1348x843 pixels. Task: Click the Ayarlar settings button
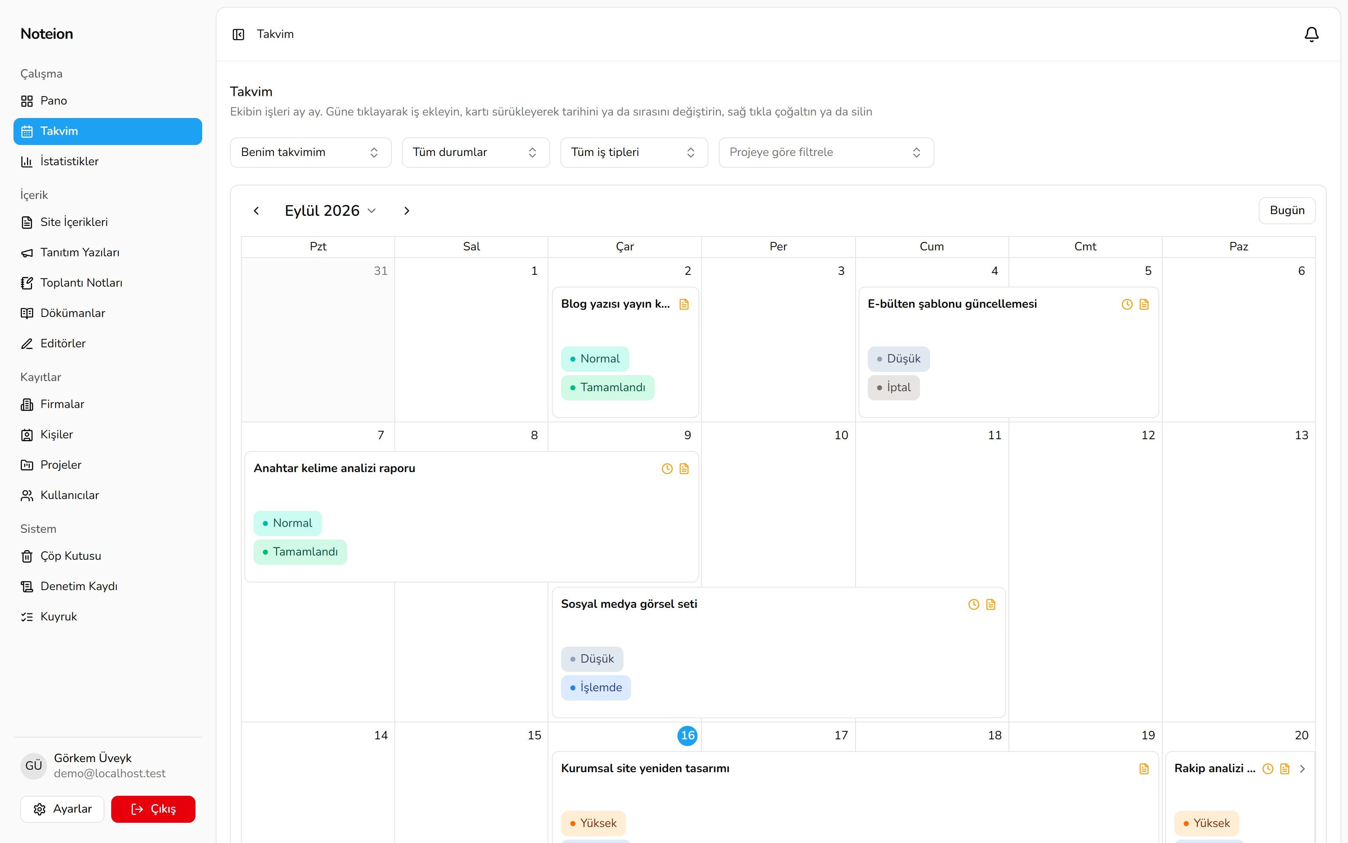coord(62,809)
